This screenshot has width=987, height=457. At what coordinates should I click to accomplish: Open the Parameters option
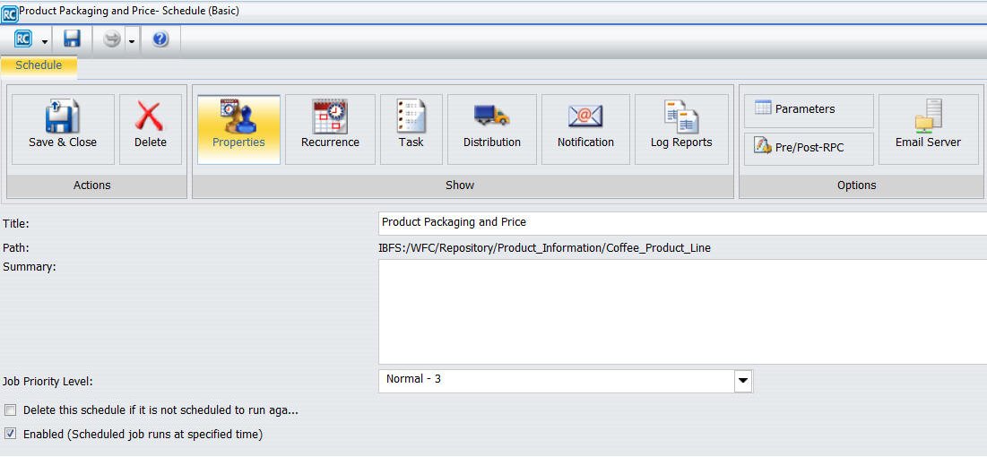pos(809,110)
